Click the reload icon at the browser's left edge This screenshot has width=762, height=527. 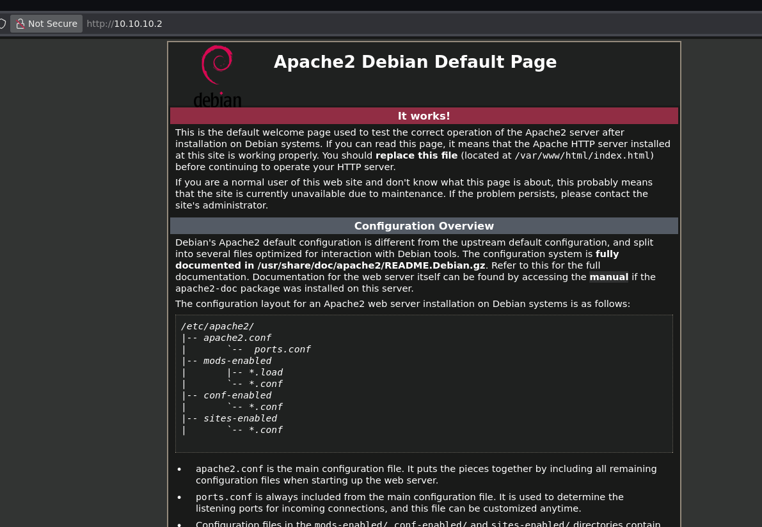coord(3,23)
